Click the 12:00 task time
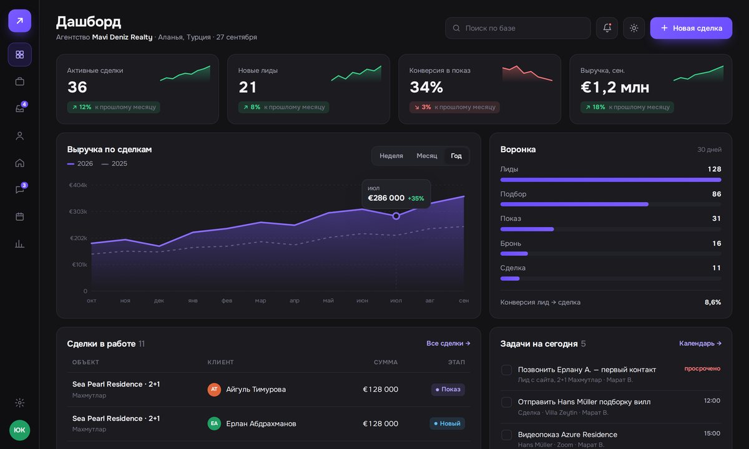Image resolution: width=749 pixels, height=449 pixels. click(712, 401)
